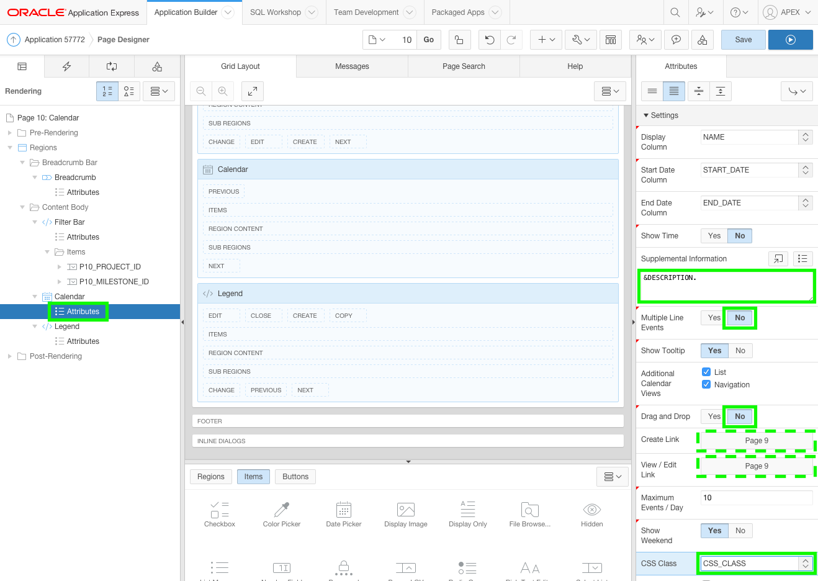Open the Shared Components icon
The height and width of the screenshot is (581, 818).
702,40
